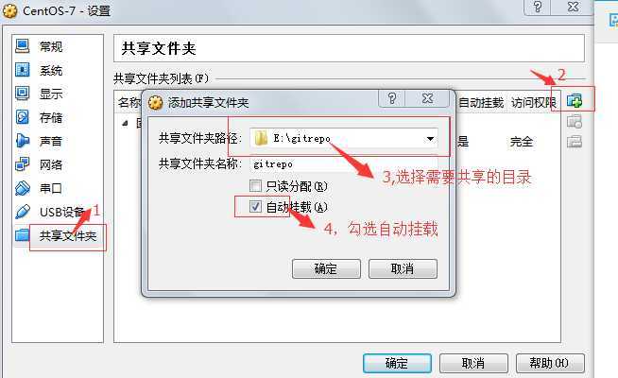Select the 显示 display category
618x378 pixels.
pos(39,94)
